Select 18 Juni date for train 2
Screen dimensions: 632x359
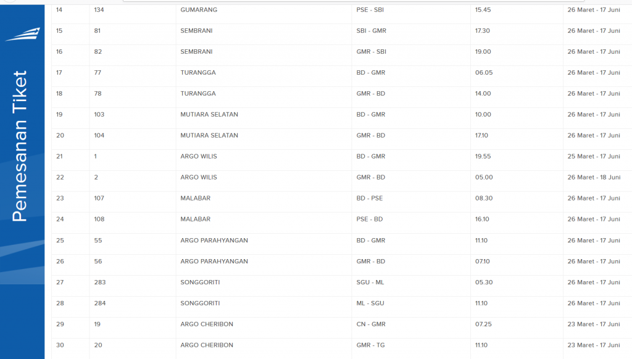[x=594, y=177]
